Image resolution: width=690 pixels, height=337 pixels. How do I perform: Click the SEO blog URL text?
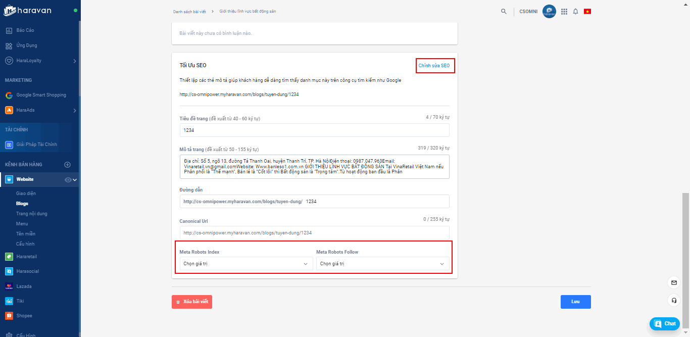(239, 94)
